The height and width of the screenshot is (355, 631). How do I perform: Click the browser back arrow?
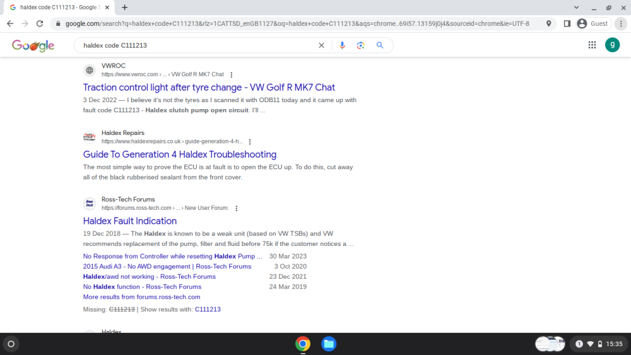pos(10,24)
